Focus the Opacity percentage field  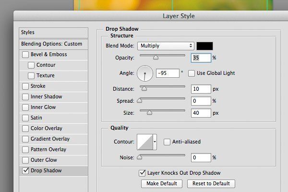click(201, 58)
